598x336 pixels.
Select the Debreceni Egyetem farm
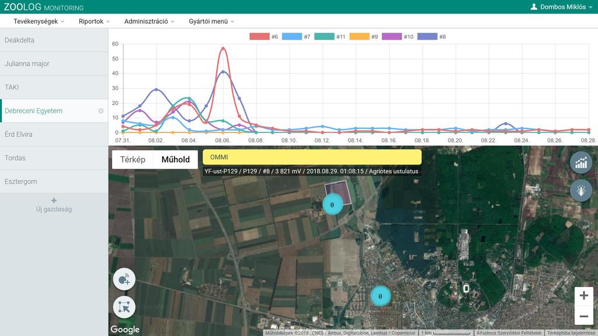click(x=54, y=111)
